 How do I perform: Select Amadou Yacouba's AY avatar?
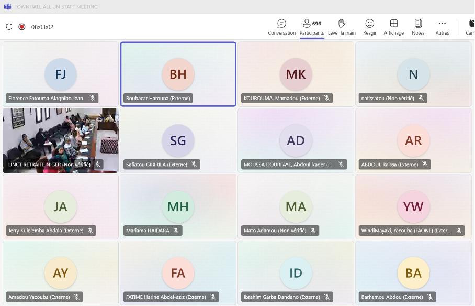(x=61, y=273)
